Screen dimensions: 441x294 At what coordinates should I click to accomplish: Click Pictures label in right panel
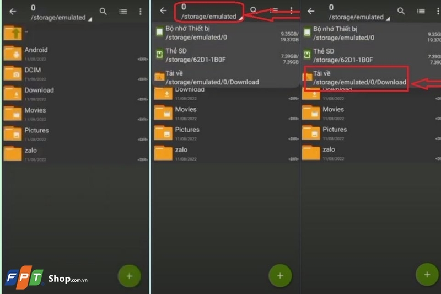tap(335, 130)
